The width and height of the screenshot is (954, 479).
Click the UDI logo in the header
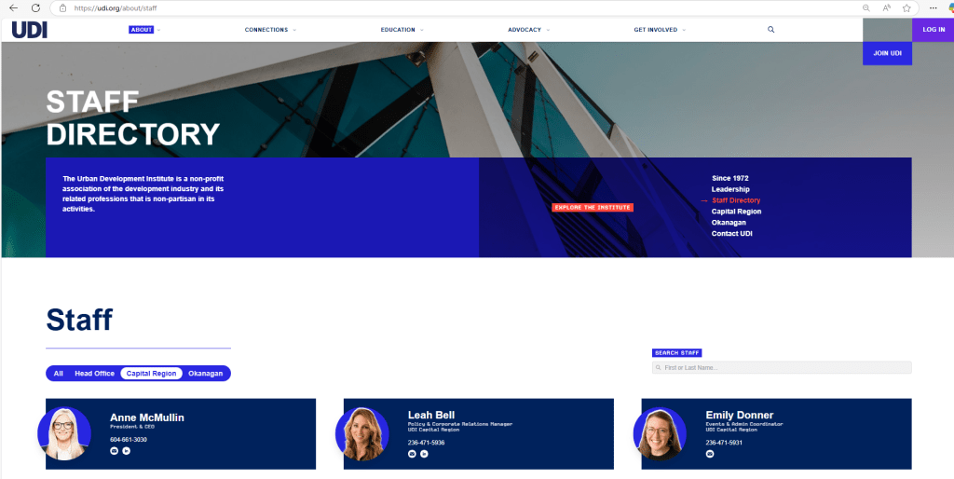pyautogui.click(x=29, y=30)
